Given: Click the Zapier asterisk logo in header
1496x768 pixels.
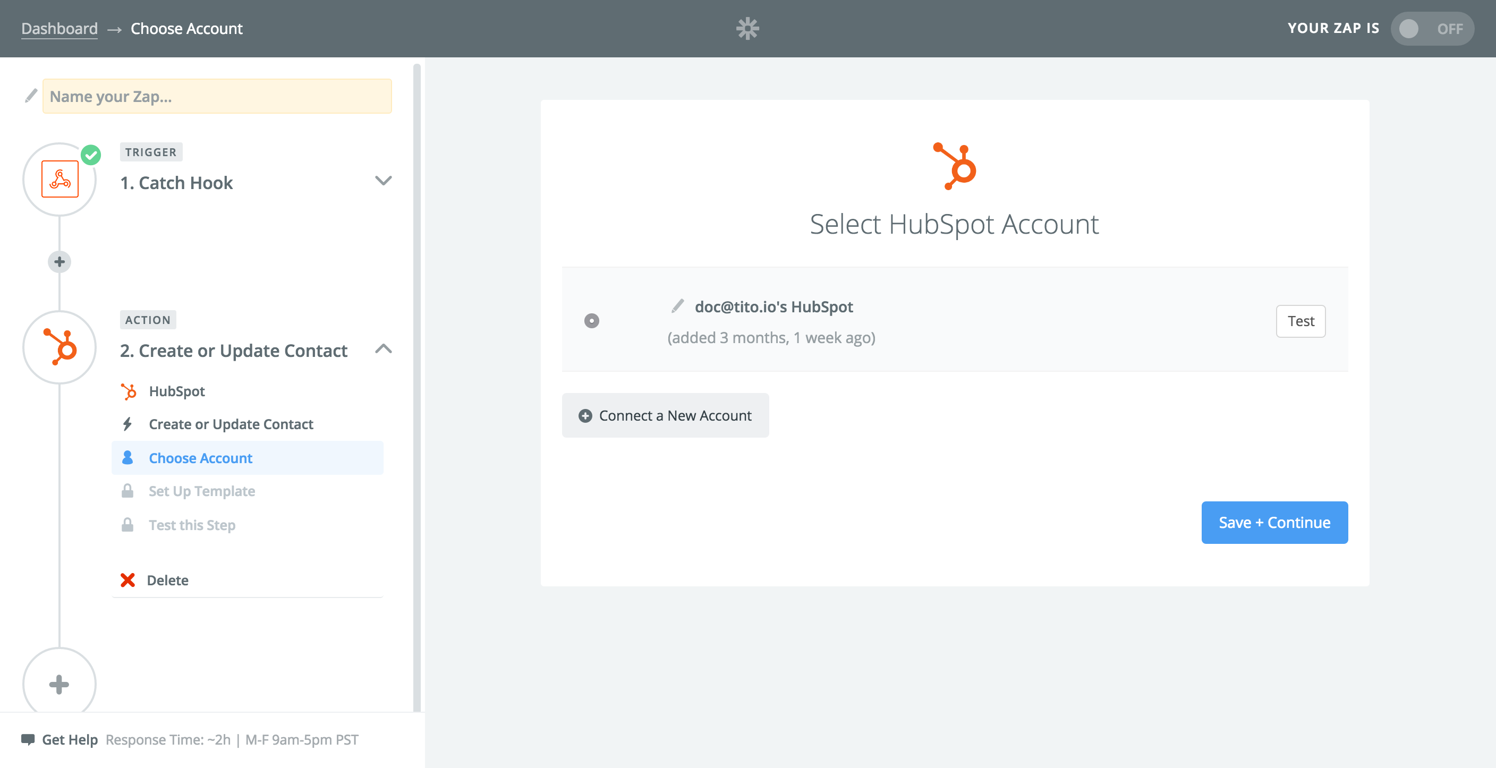Looking at the screenshot, I should point(747,29).
